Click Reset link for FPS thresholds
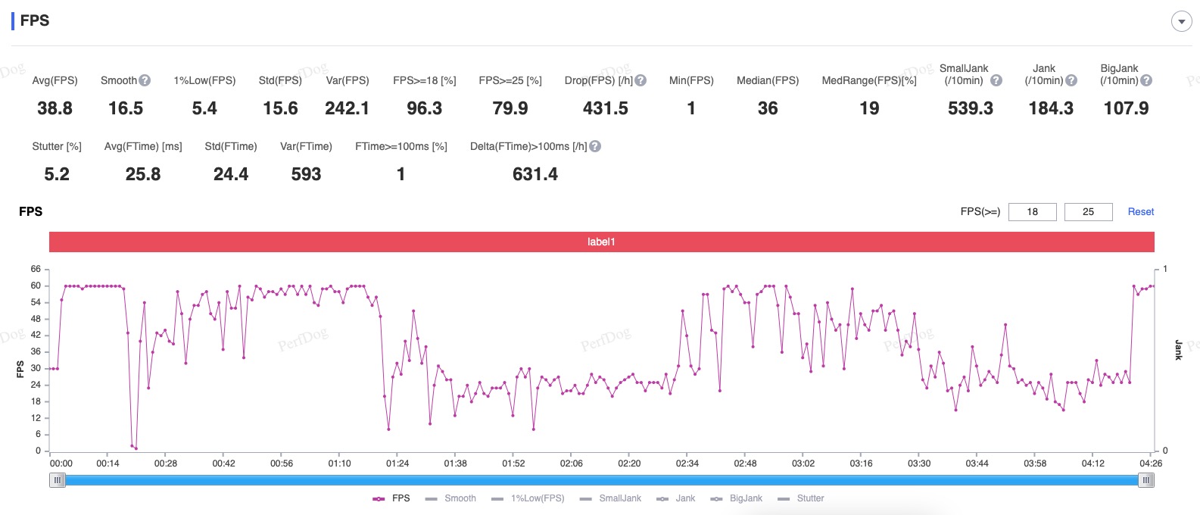 tap(1140, 212)
